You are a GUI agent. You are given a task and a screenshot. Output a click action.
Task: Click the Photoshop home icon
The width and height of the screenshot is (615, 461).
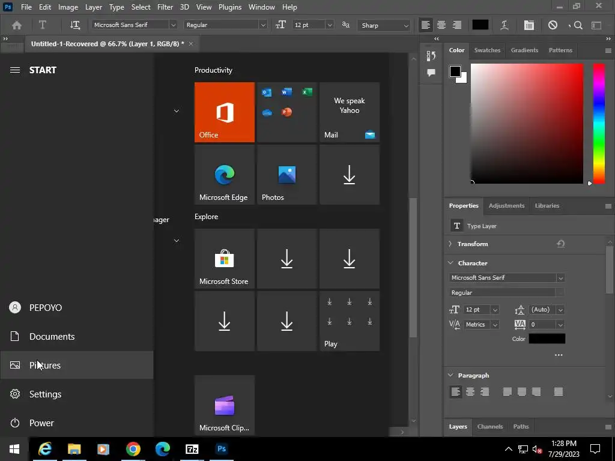pyautogui.click(x=17, y=25)
